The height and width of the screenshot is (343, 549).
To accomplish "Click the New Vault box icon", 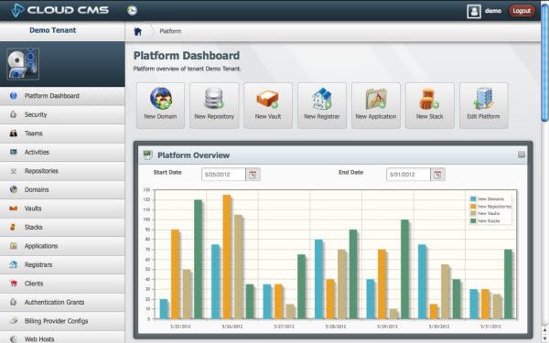I will point(268,99).
